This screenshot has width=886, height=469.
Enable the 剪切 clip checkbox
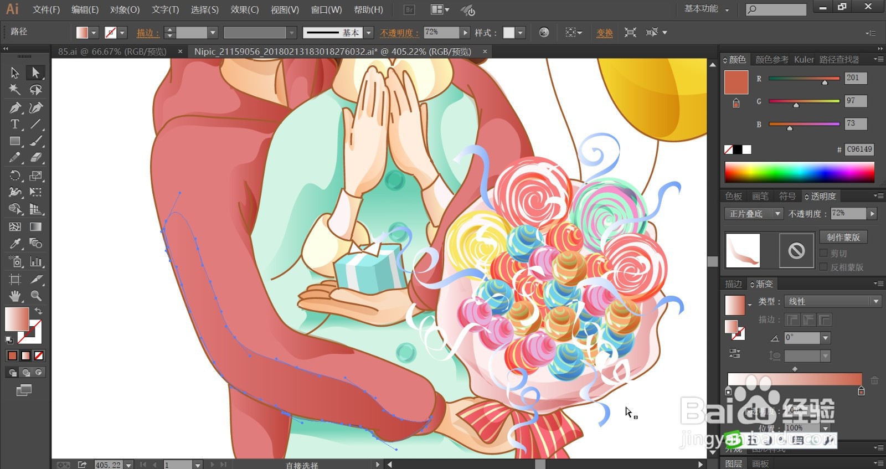(823, 253)
